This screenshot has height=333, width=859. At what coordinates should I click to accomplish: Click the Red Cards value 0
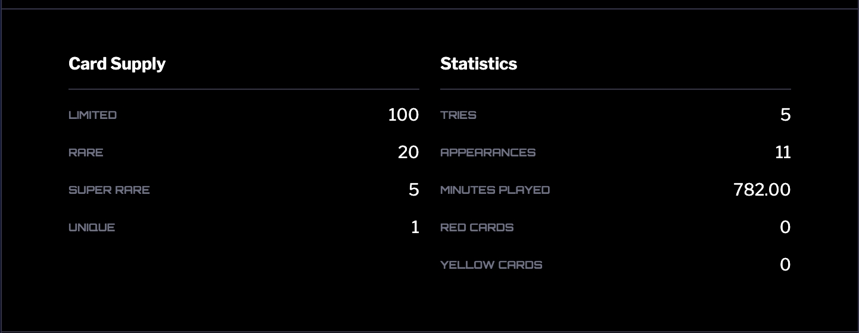pos(785,227)
